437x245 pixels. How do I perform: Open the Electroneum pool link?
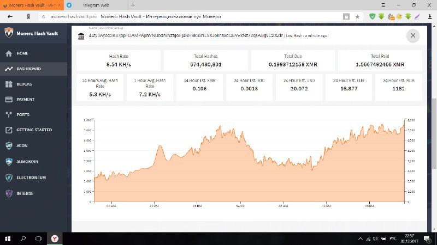pyautogui.click(x=31, y=177)
